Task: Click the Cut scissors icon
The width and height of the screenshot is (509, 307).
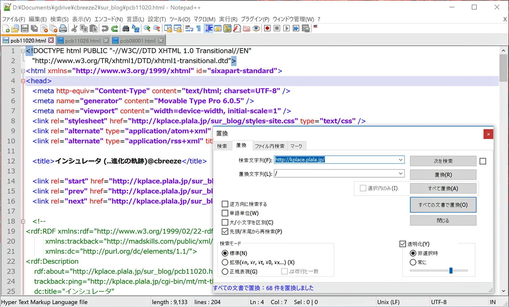Action: pyautogui.click(x=74, y=29)
